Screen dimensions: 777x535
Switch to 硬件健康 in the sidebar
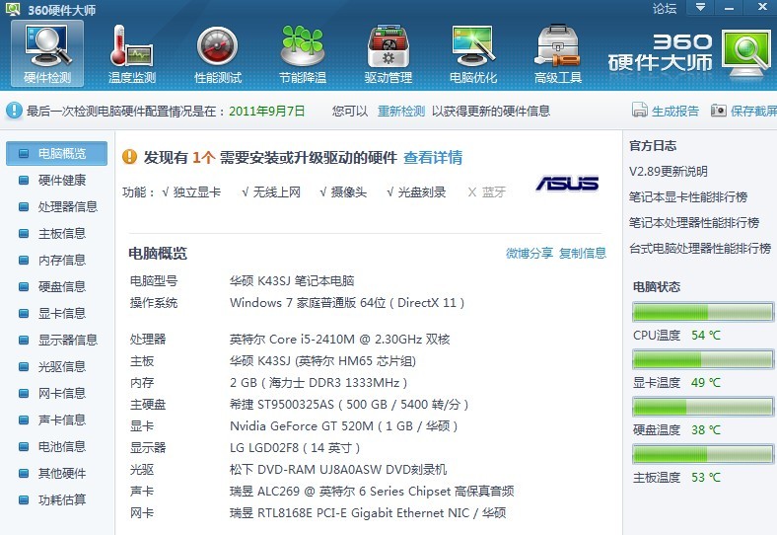[61, 181]
